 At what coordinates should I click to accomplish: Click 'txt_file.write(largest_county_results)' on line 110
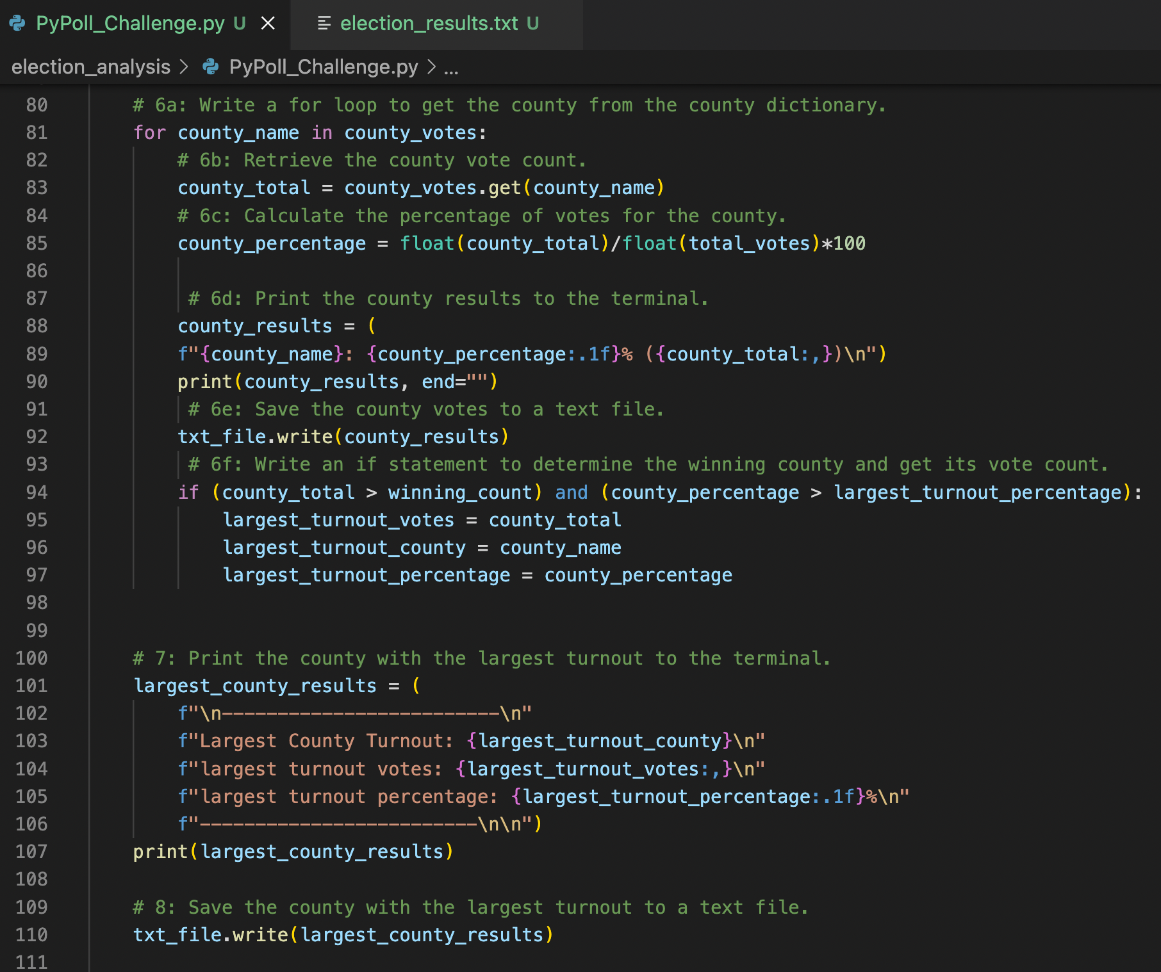click(x=343, y=935)
